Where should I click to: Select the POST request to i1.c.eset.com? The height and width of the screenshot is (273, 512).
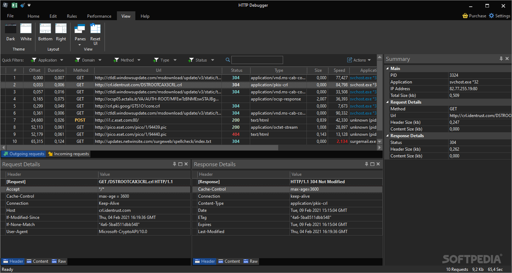tap(189, 120)
